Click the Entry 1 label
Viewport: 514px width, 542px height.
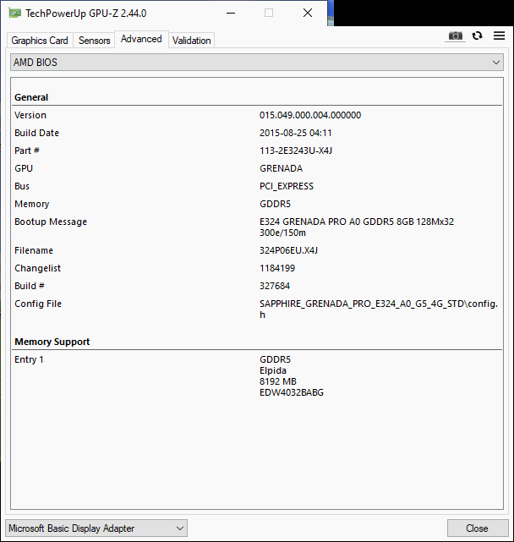(x=29, y=359)
